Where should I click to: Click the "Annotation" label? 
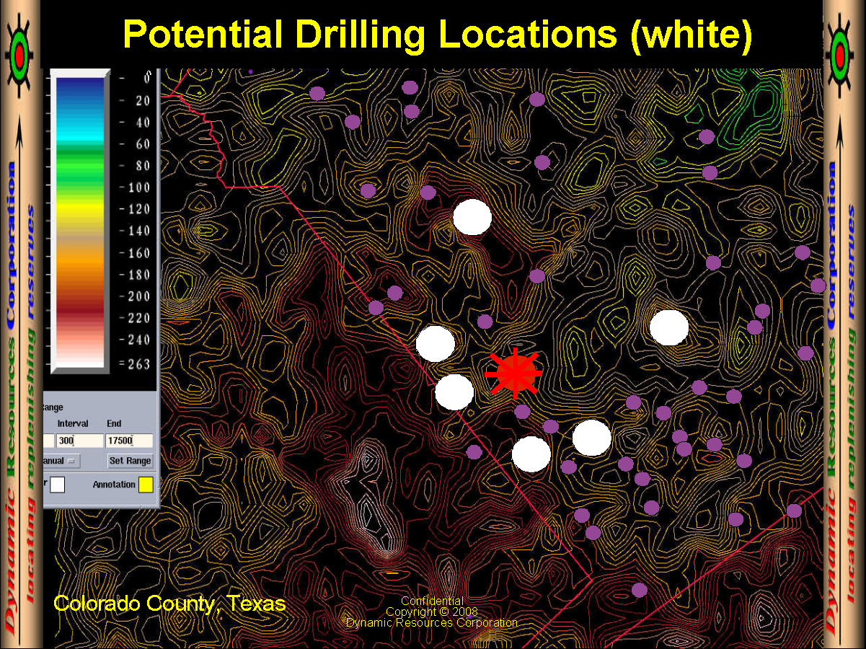114,485
